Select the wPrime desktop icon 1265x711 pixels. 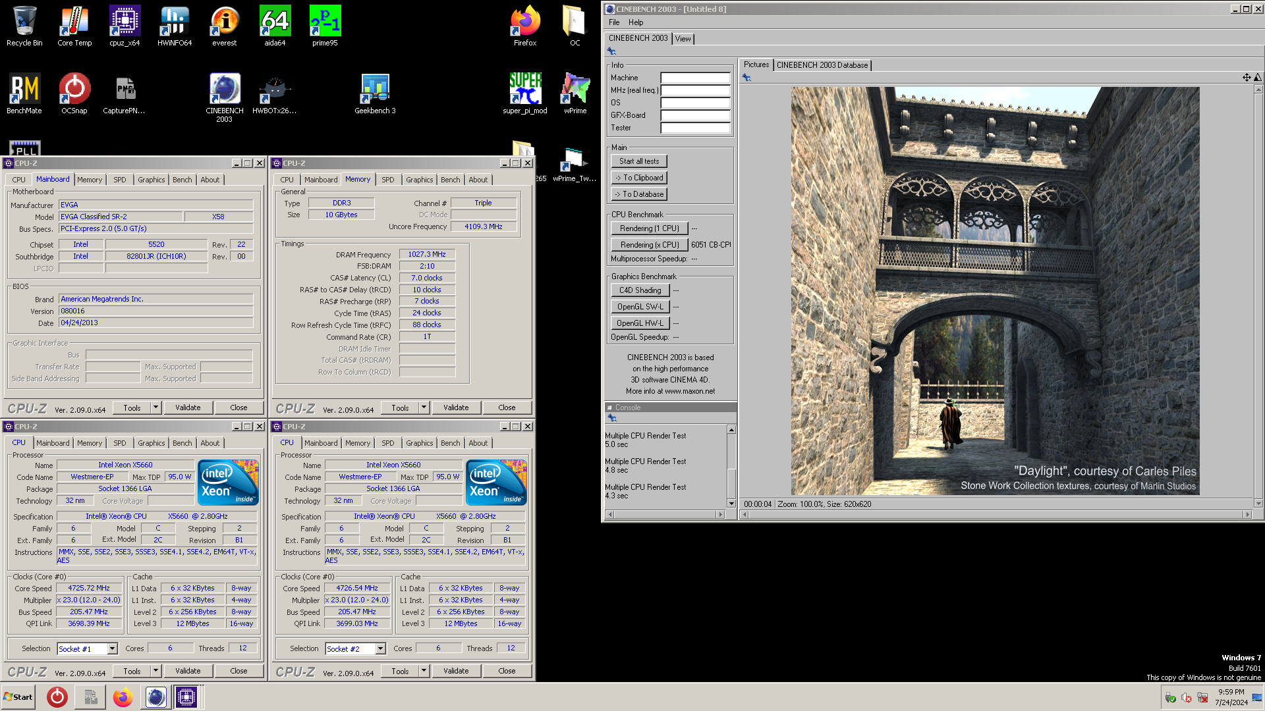point(575,93)
